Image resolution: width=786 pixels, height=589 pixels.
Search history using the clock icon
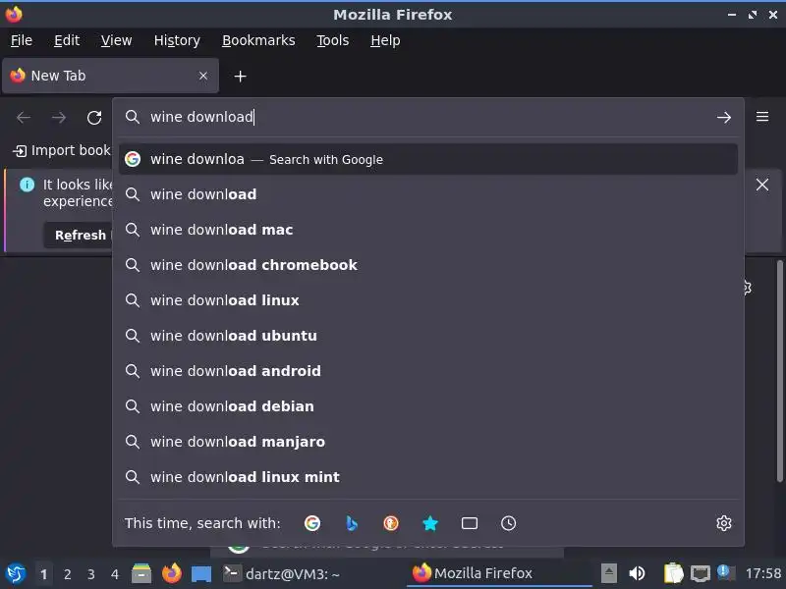(508, 523)
